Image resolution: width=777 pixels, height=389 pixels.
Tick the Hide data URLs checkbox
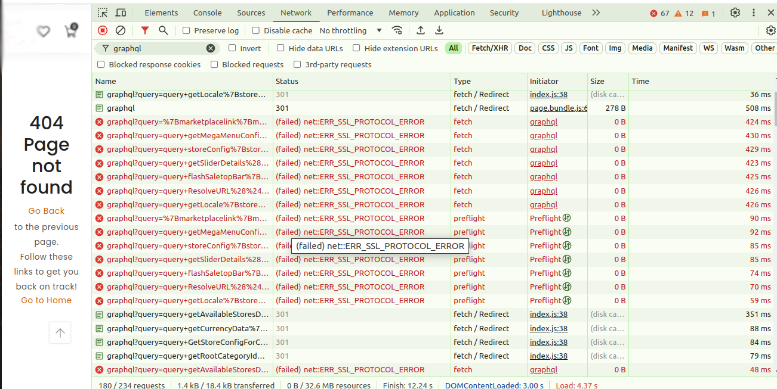(x=280, y=48)
